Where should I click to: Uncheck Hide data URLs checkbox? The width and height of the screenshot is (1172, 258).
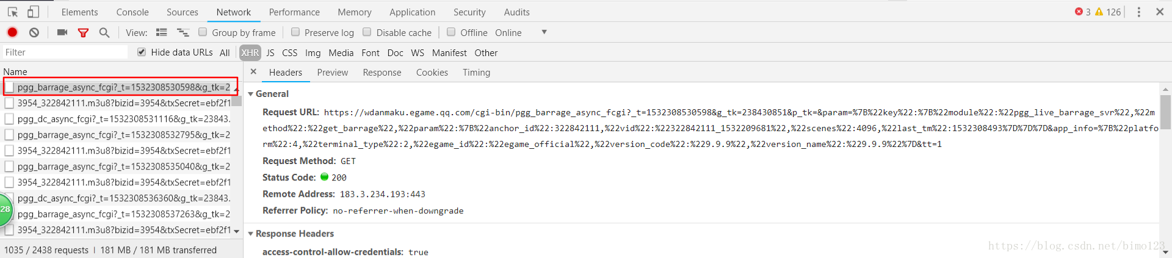pos(142,52)
